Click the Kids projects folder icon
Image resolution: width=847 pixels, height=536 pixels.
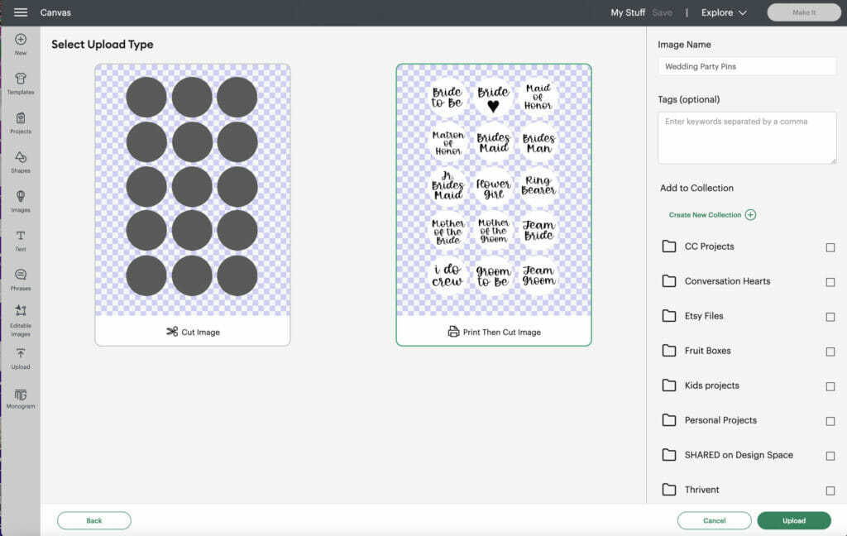[668, 385]
